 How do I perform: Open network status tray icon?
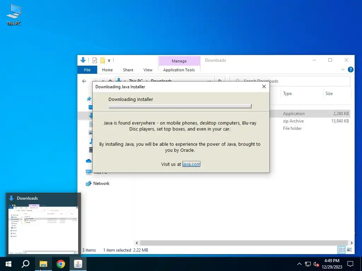click(x=308, y=264)
